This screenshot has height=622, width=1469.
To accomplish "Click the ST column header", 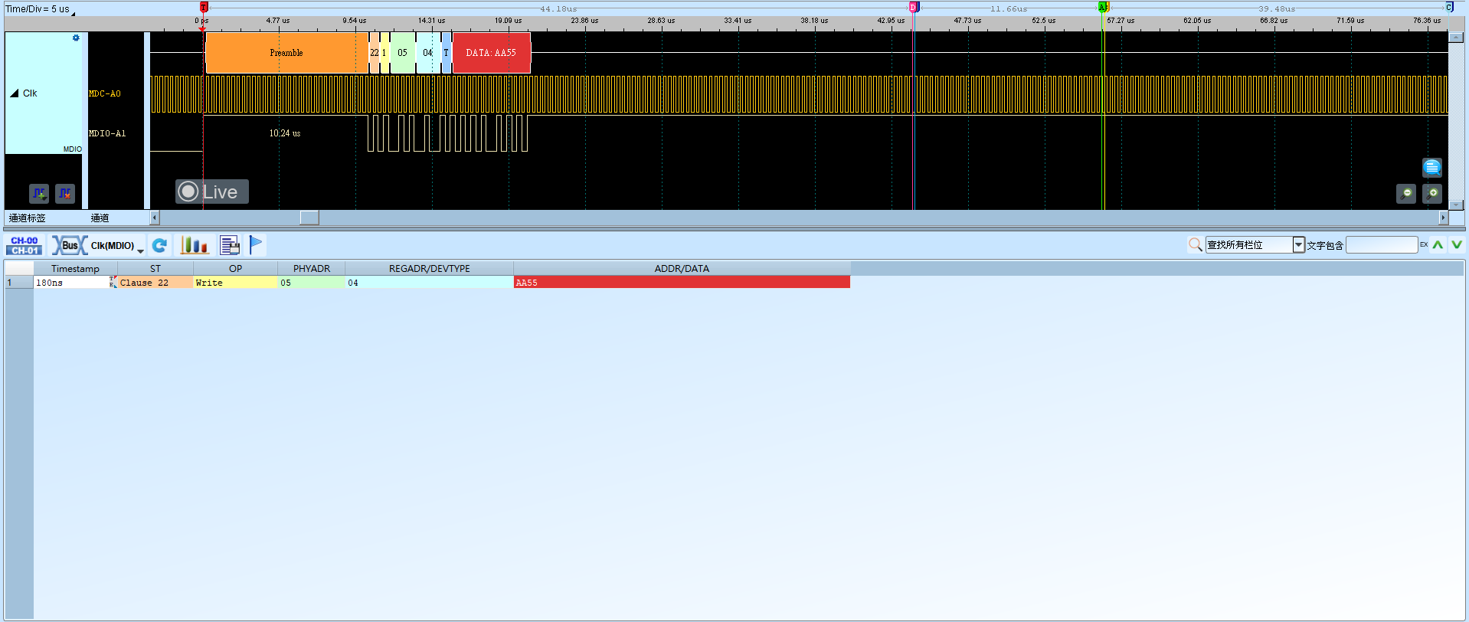I will [x=155, y=268].
